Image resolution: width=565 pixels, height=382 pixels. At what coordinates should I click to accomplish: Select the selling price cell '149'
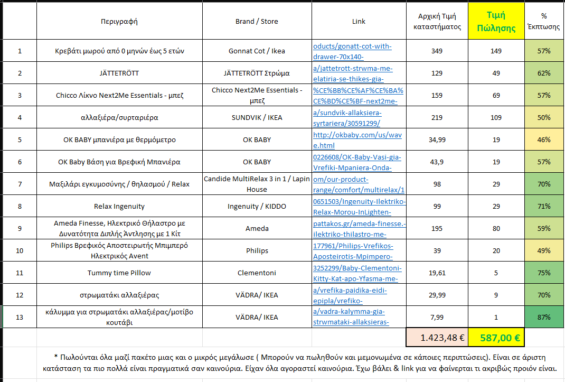(x=496, y=51)
